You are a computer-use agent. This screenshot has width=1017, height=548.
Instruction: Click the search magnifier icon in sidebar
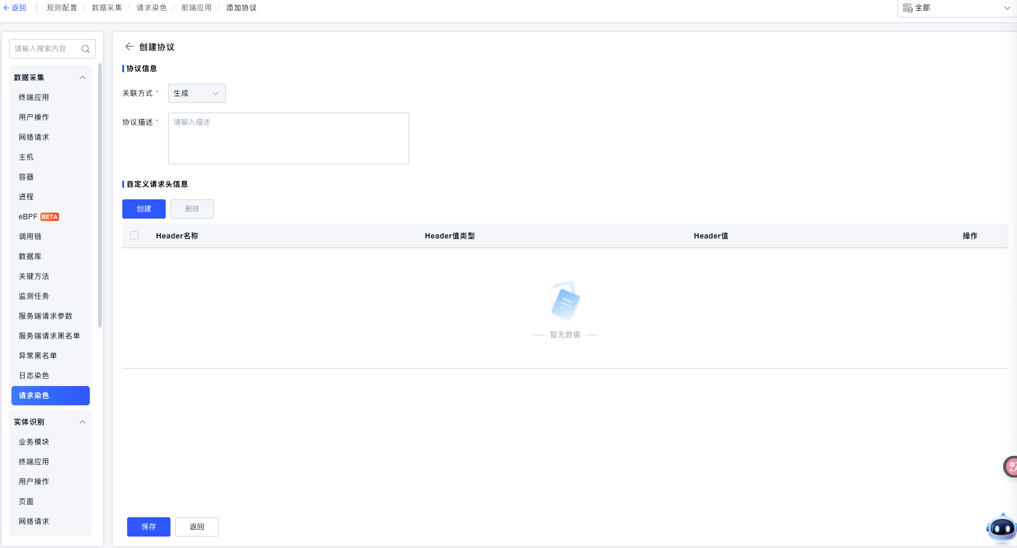[86, 49]
